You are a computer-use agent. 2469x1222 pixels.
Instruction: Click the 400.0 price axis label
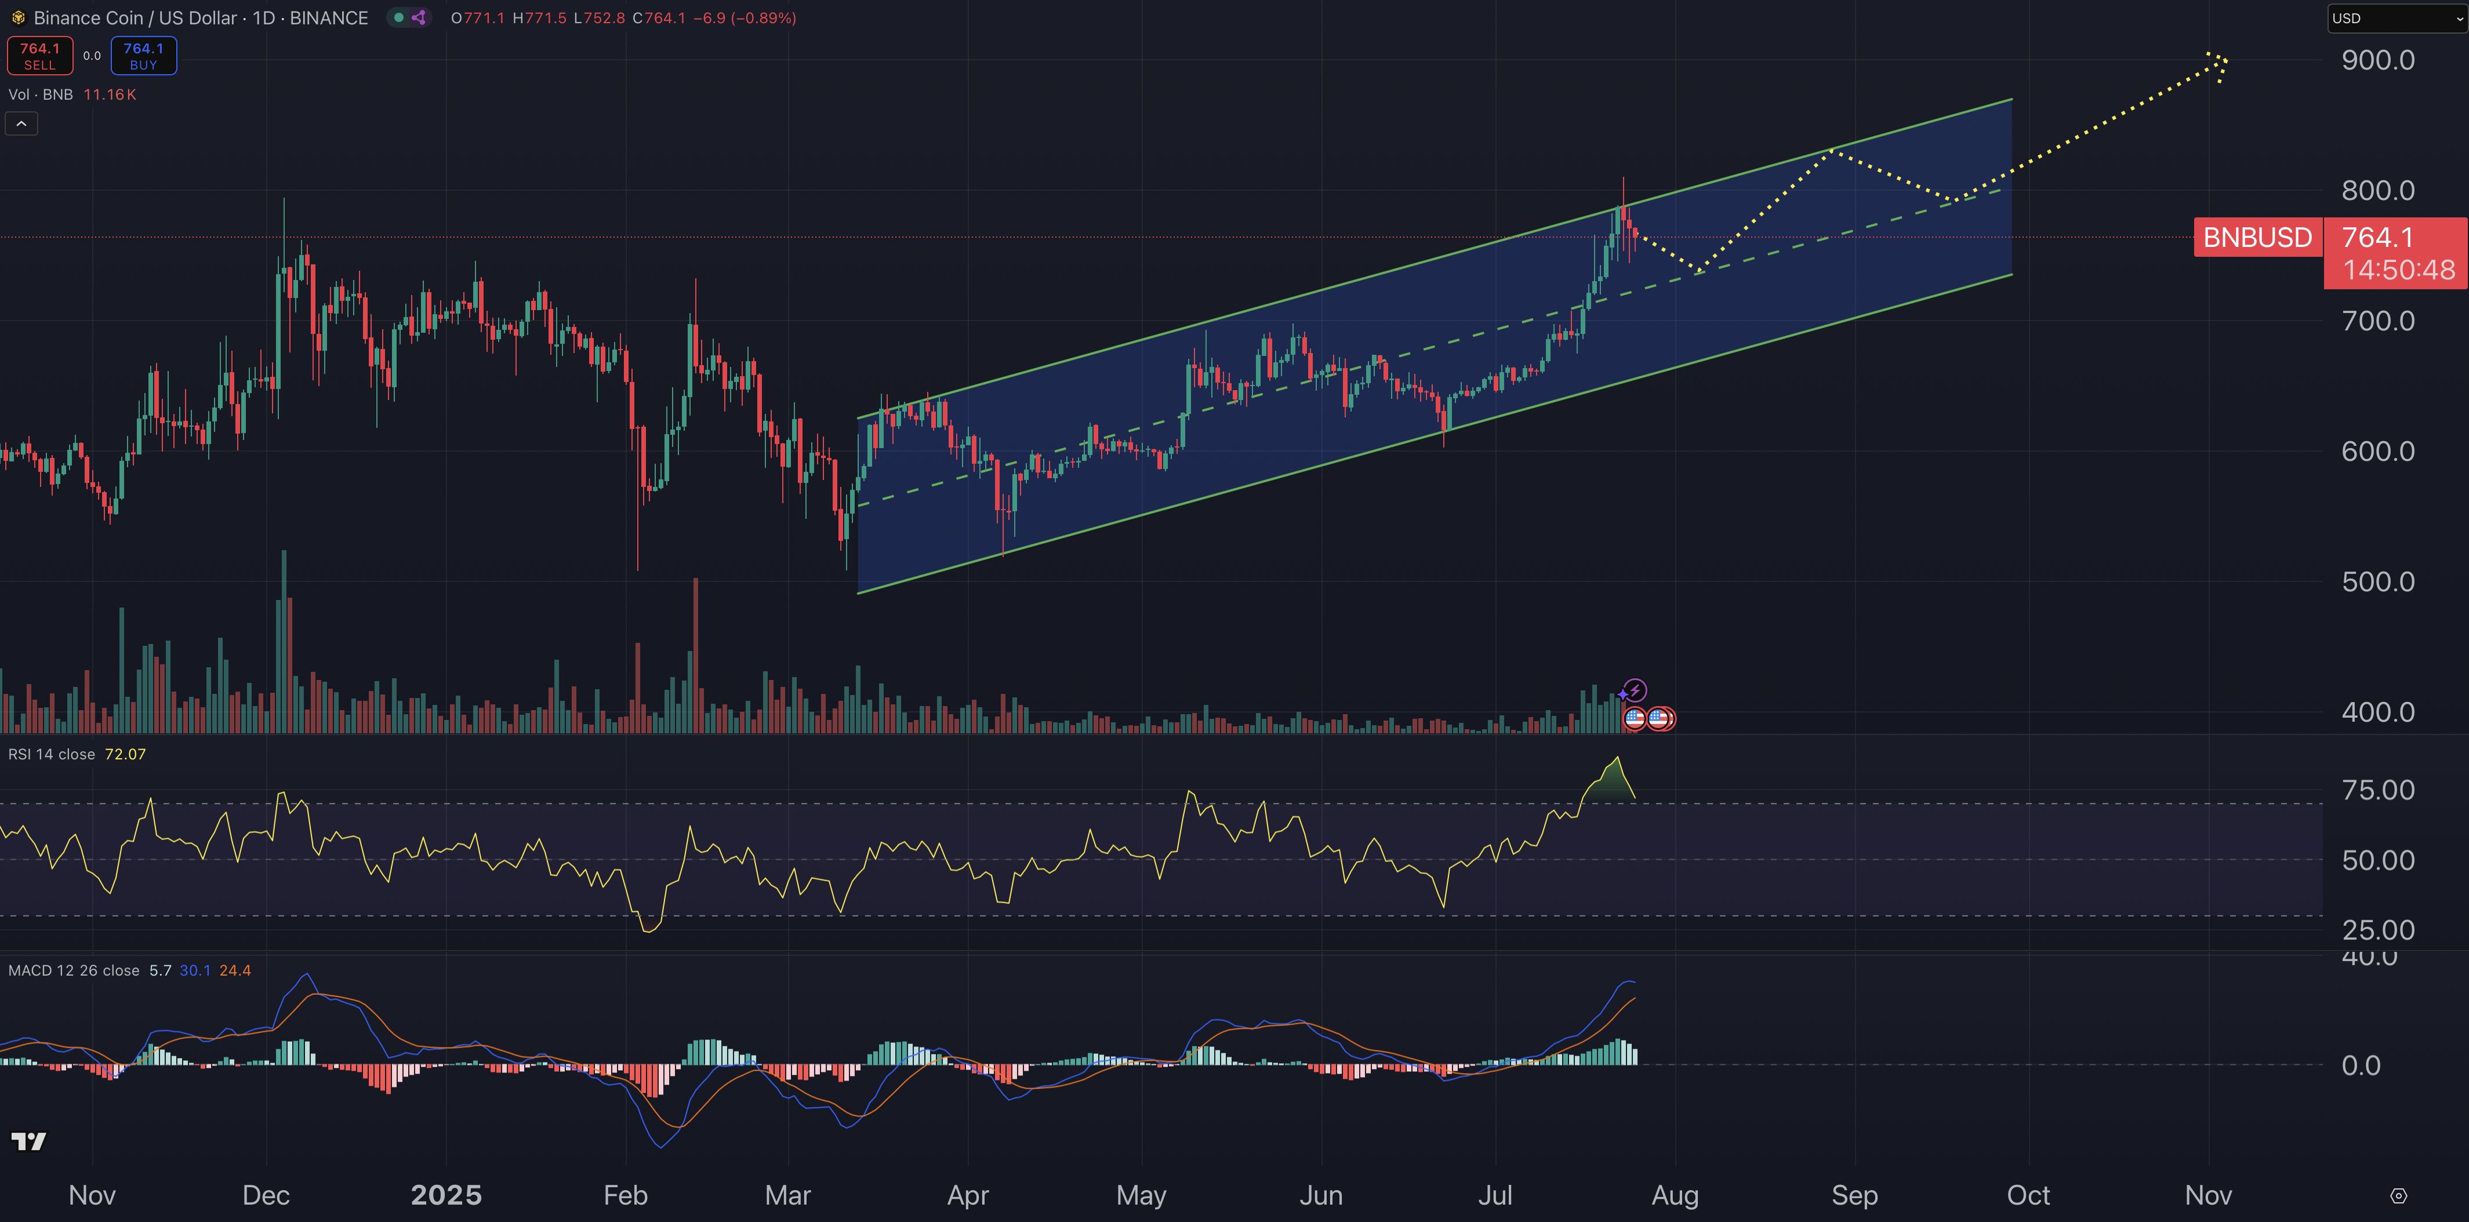pos(2378,711)
